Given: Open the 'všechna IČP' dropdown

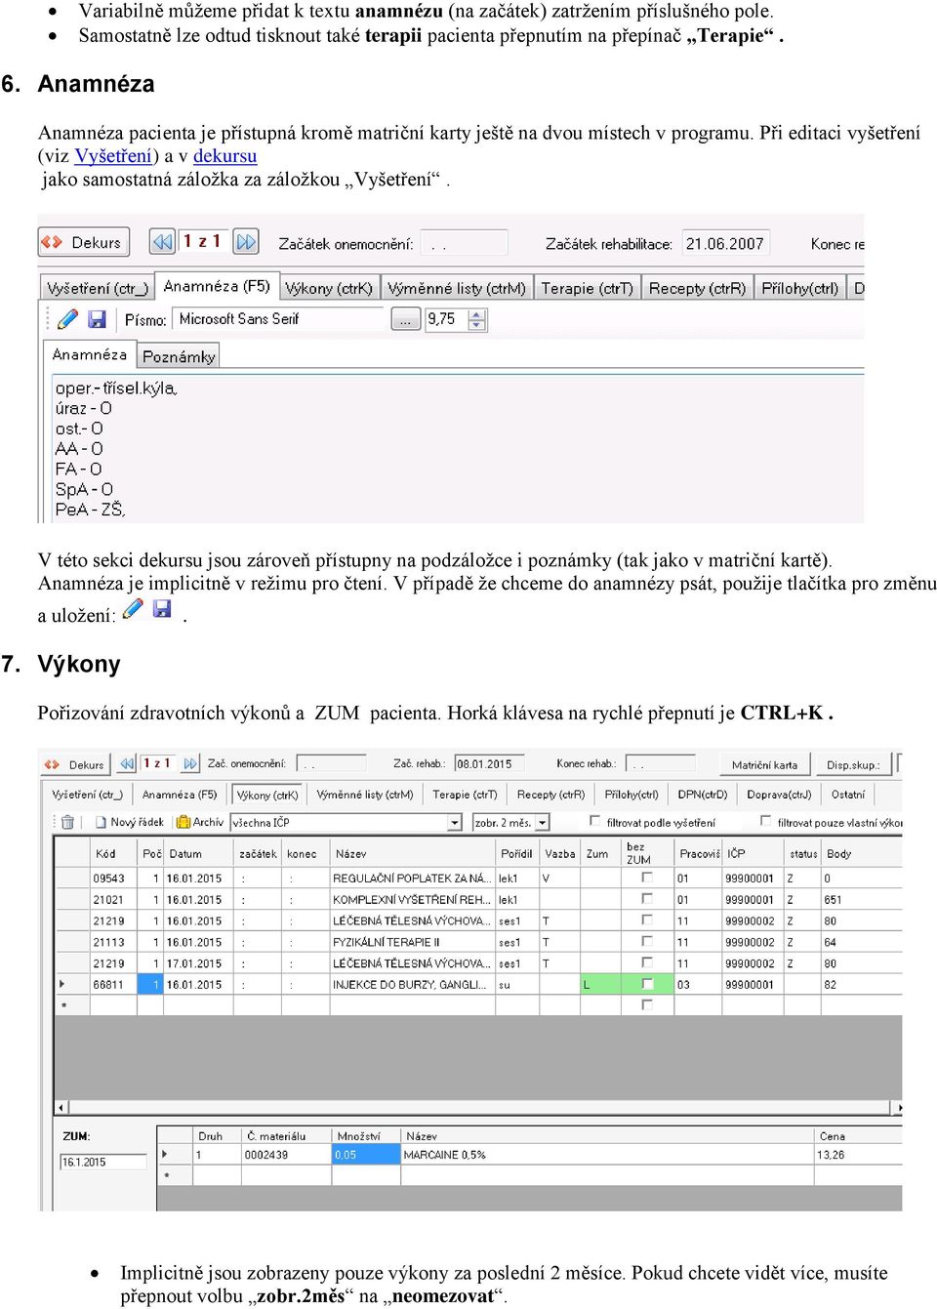Looking at the screenshot, I should 454,822.
